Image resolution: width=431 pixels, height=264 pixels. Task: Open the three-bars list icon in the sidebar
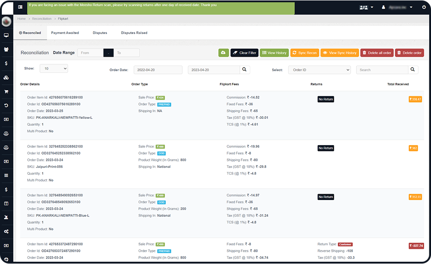[x=6, y=176]
